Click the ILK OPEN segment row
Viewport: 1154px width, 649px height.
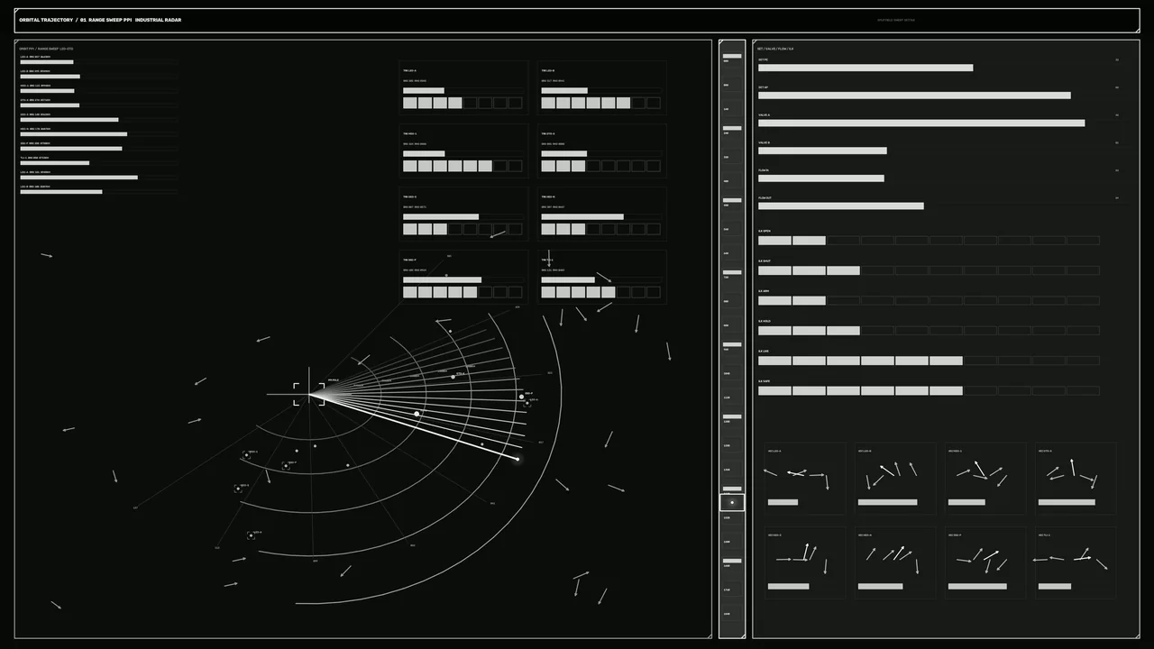[x=929, y=241]
